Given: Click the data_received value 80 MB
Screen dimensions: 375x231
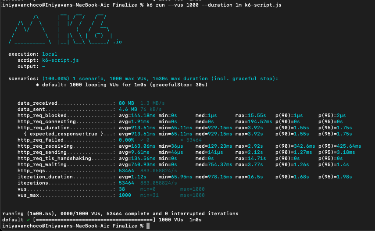Looking at the screenshot, I should (x=127, y=103).
